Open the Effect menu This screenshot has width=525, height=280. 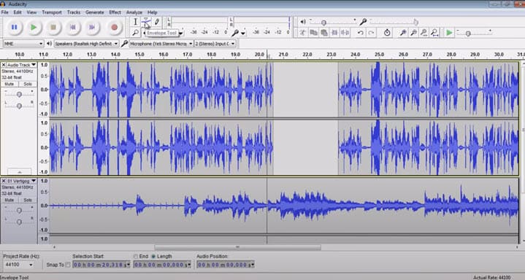pos(115,12)
